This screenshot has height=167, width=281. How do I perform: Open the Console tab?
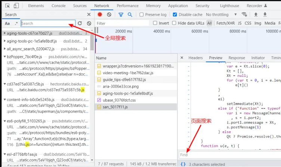(x=58, y=6)
